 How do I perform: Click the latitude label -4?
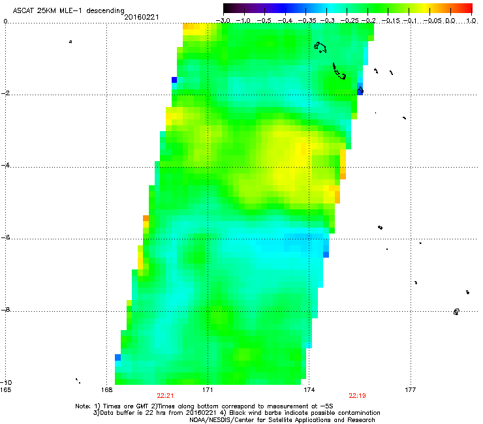[x=5, y=165]
